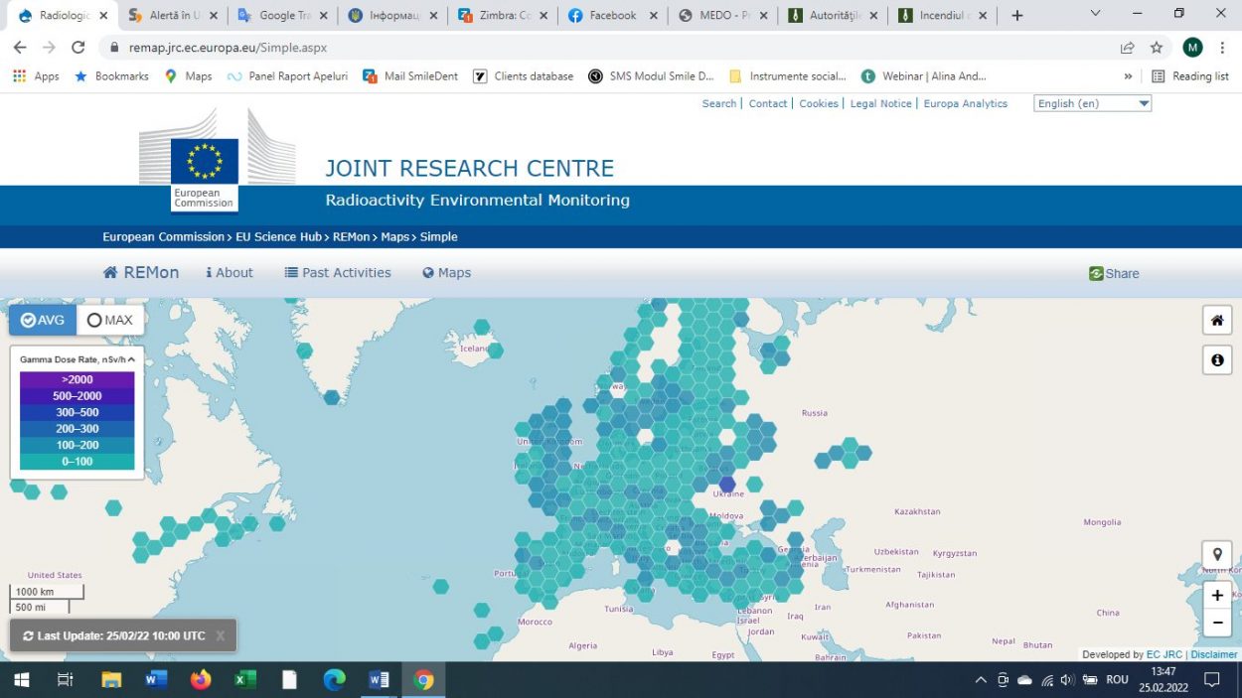Select the AVG dose rate option
The image size is (1242, 698).
click(x=43, y=320)
